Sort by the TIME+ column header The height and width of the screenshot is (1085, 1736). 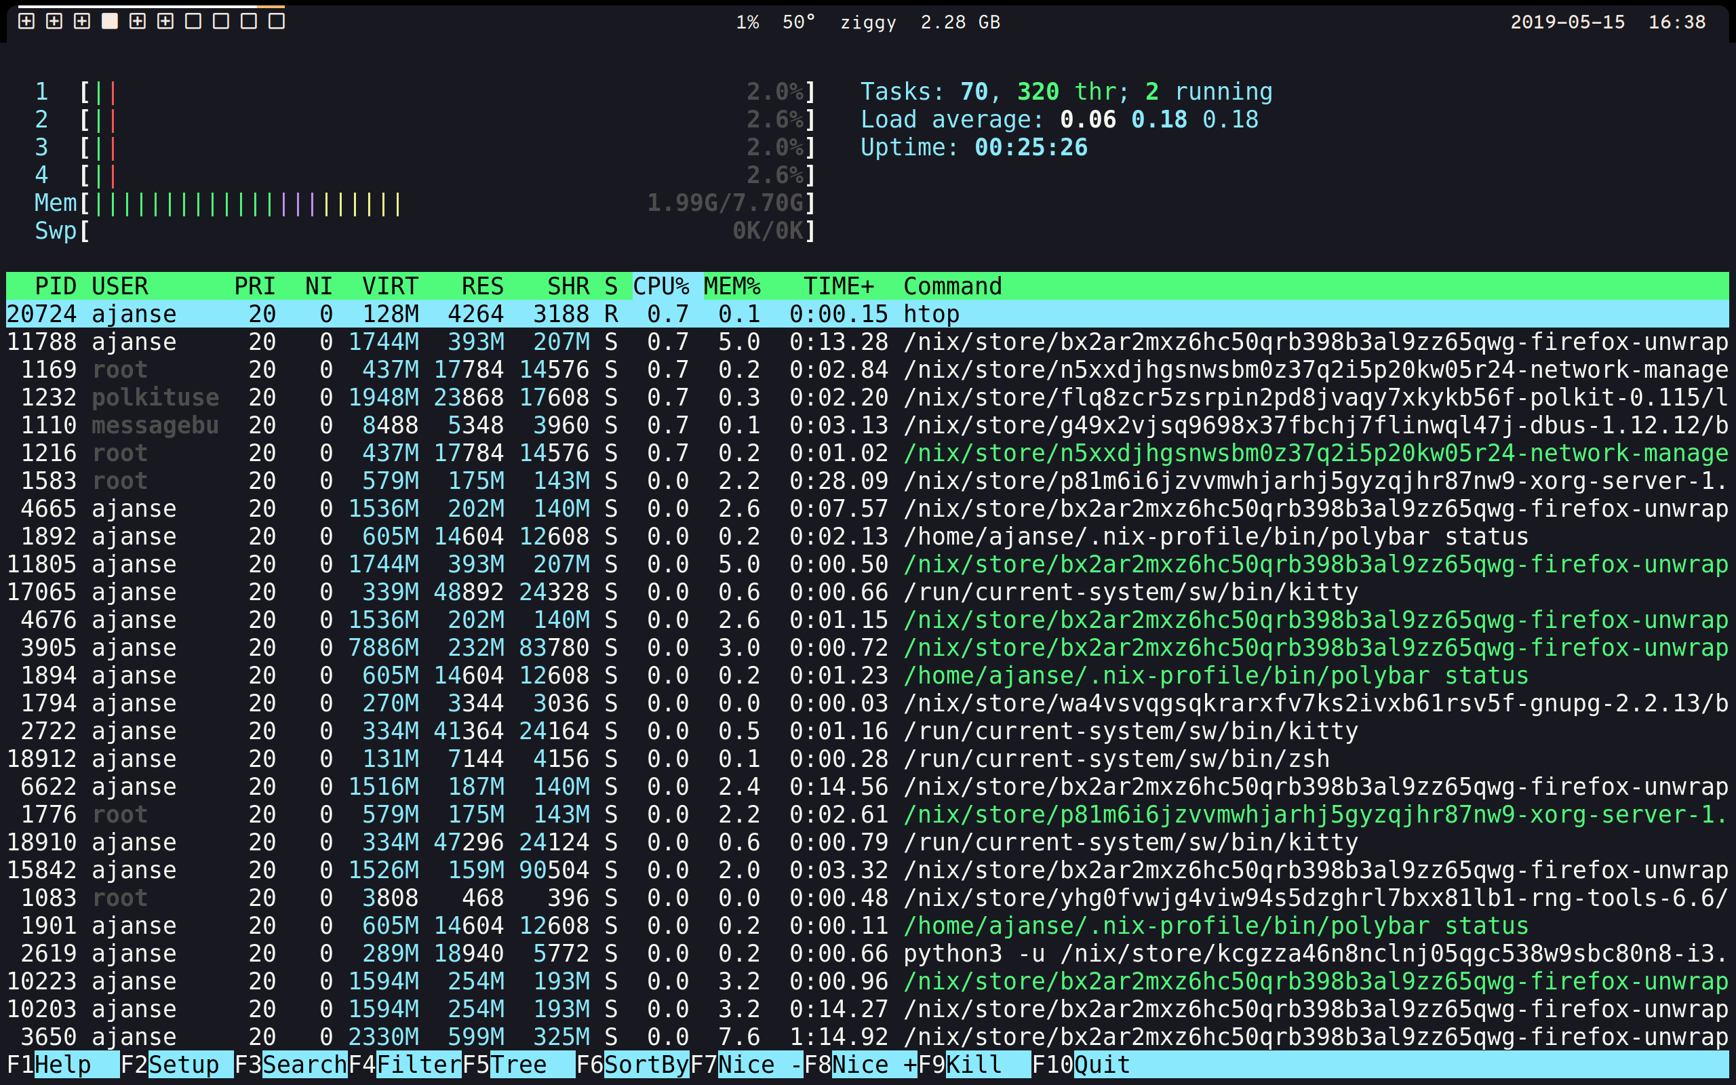[838, 286]
